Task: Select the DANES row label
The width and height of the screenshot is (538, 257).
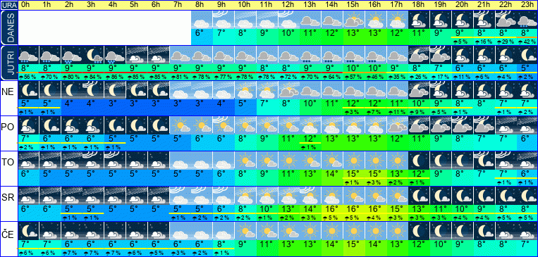Action: 8,27
